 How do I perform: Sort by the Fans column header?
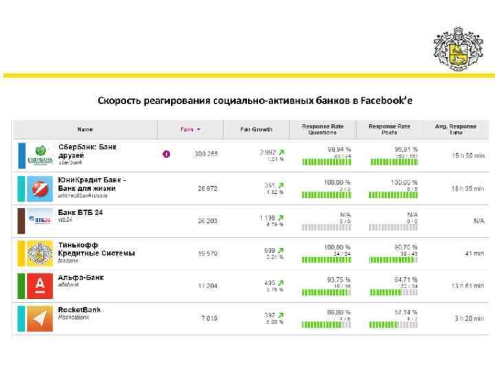[190, 129]
